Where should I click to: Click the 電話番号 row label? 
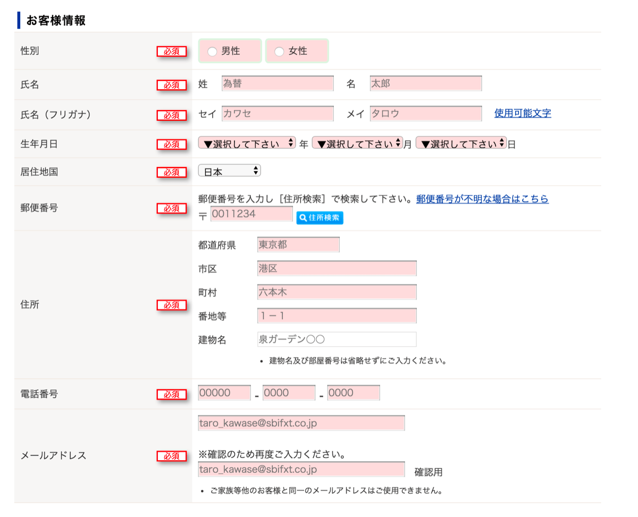point(39,394)
